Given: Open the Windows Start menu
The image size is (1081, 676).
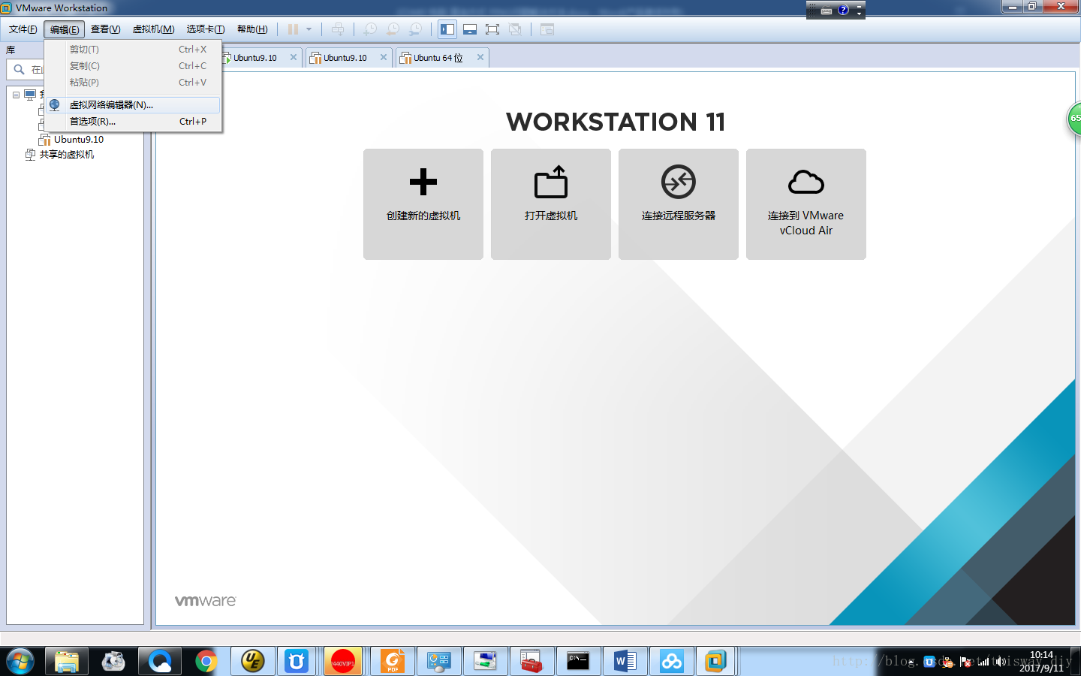Looking at the screenshot, I should click(20, 661).
